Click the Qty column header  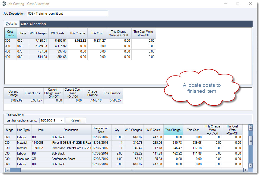tap(117, 130)
